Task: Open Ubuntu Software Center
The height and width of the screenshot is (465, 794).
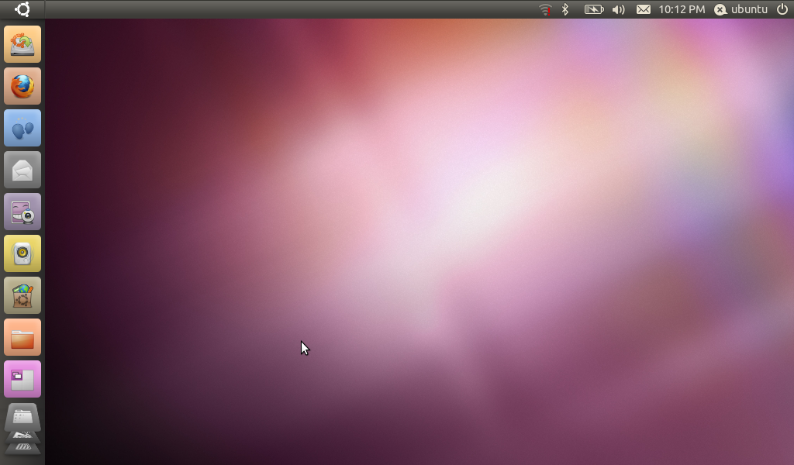Action: pyautogui.click(x=22, y=295)
